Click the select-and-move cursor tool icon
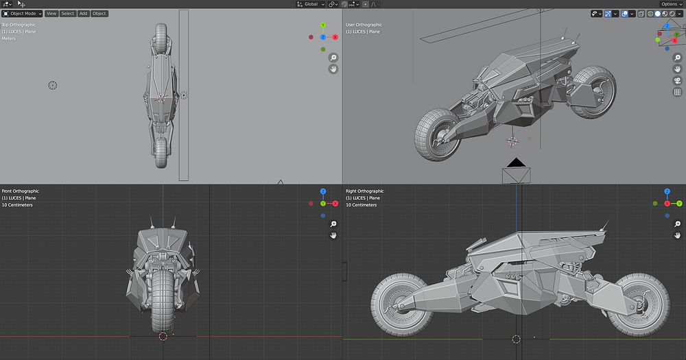This screenshot has width=686, height=360. pyautogui.click(x=21, y=4)
